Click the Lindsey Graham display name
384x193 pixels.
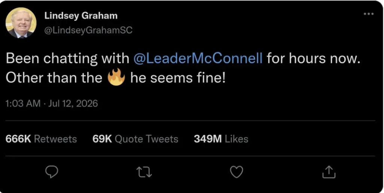pyautogui.click(x=81, y=16)
